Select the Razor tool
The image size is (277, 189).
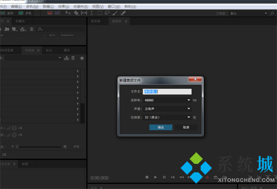76,13
